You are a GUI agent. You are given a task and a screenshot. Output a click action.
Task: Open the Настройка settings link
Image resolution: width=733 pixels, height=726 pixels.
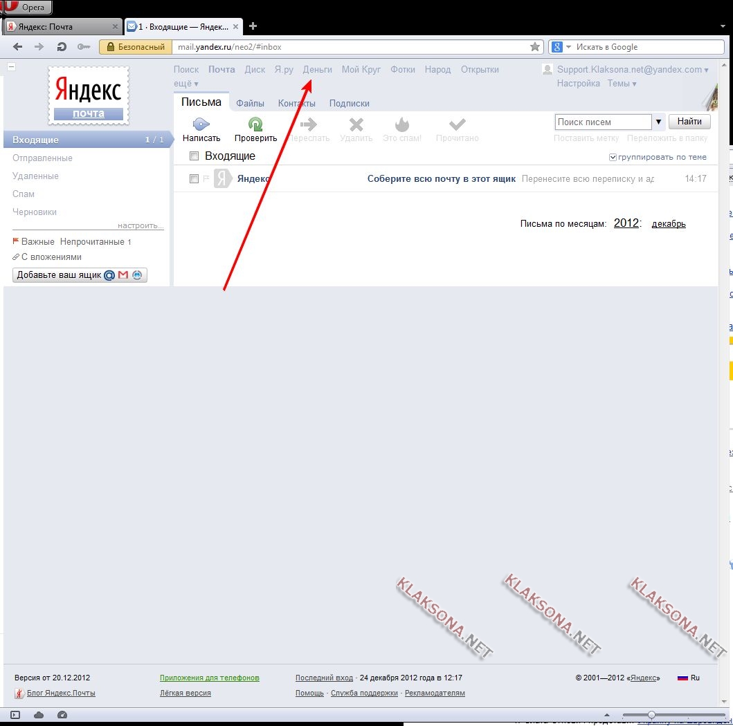[x=578, y=84]
